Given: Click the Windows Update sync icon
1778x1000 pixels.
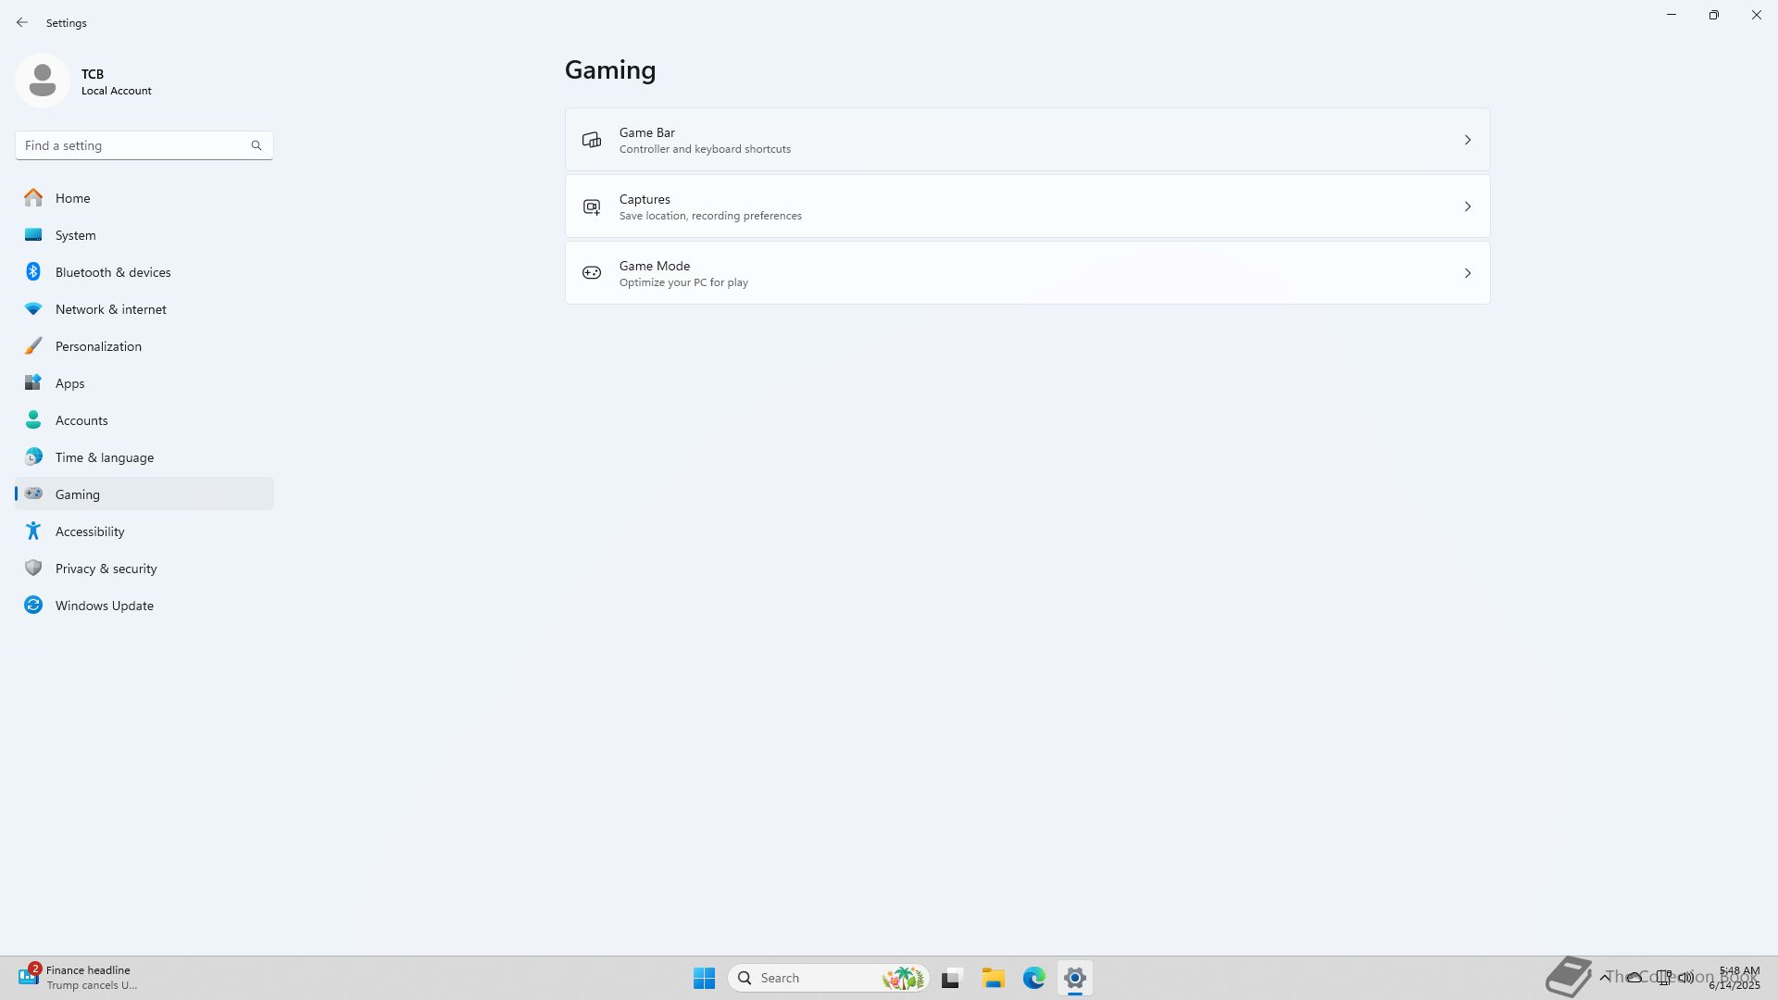Looking at the screenshot, I should click(33, 606).
